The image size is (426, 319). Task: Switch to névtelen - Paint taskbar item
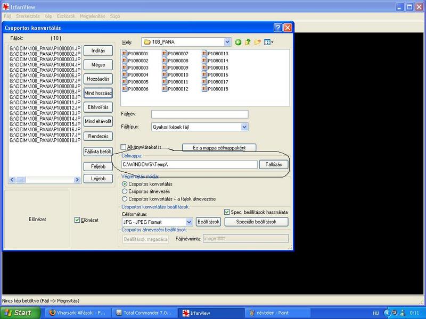(277, 313)
